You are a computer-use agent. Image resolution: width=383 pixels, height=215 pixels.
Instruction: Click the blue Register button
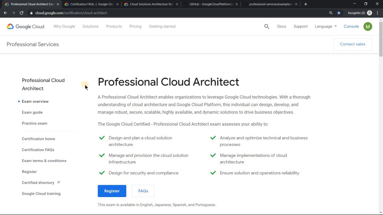[x=112, y=191]
